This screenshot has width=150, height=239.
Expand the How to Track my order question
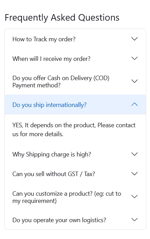[x=75, y=39]
